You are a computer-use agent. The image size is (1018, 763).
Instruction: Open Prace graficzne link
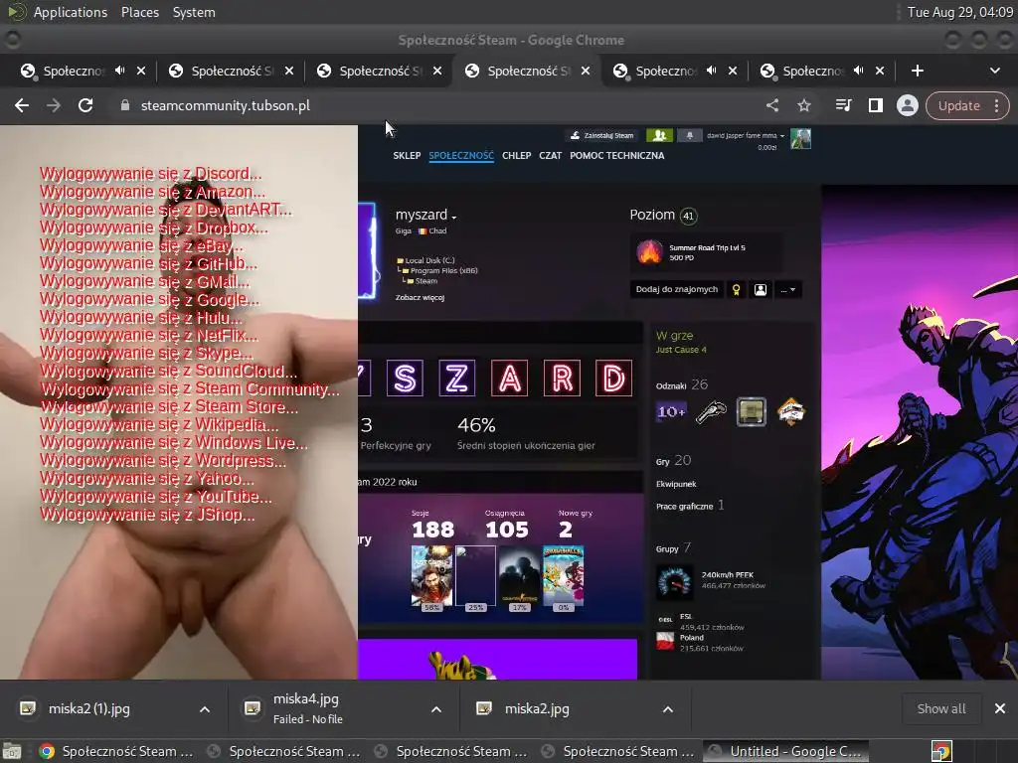click(690, 506)
